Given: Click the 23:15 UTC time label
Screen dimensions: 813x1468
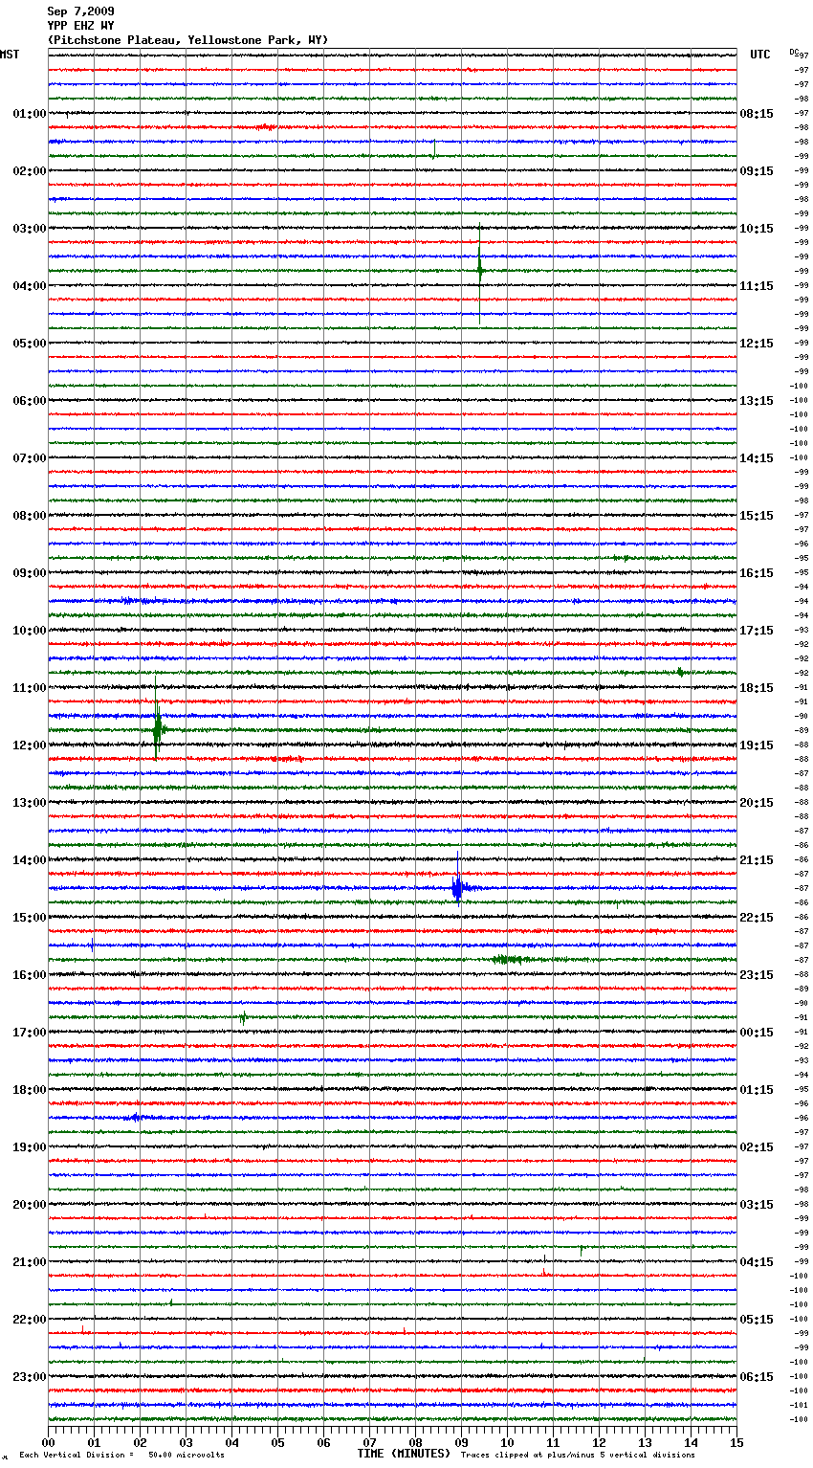Looking at the screenshot, I should pyautogui.click(x=757, y=975).
